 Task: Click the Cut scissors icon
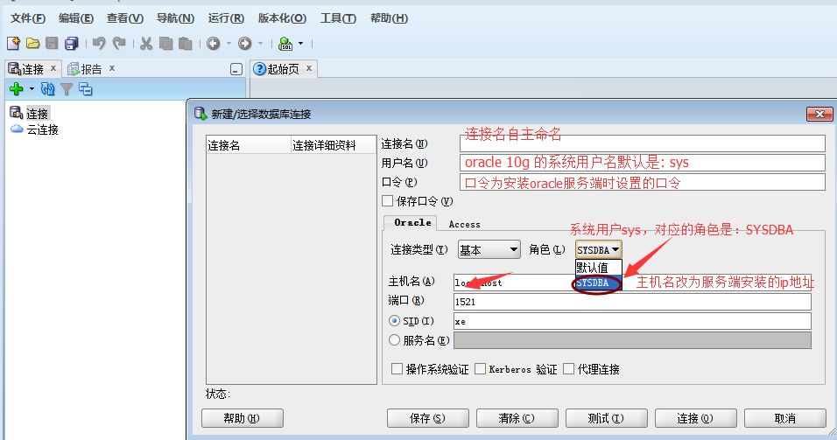coord(146,43)
